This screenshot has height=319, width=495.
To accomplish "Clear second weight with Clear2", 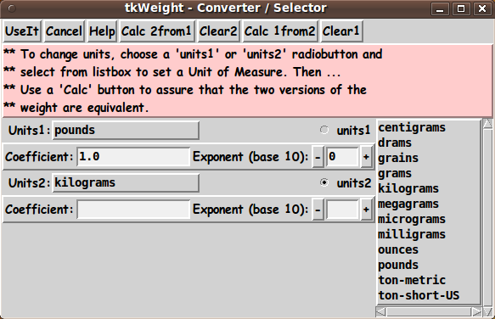I will tap(218, 31).
